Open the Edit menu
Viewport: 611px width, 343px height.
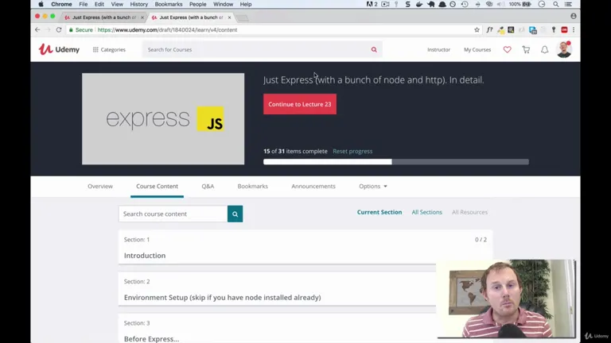tap(99, 4)
